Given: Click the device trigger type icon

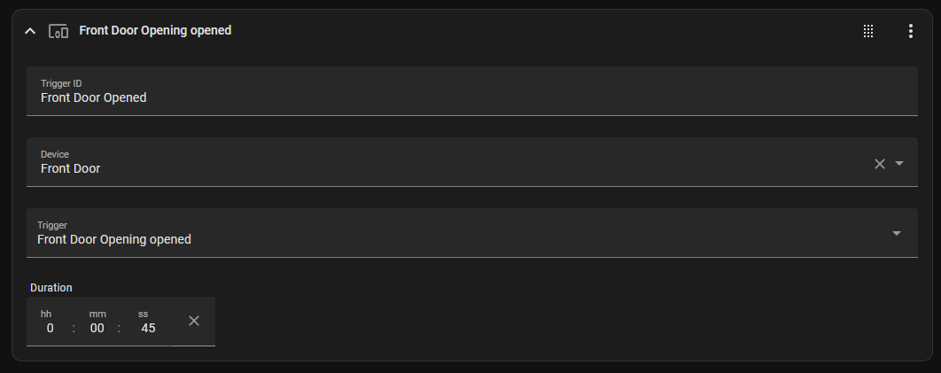Looking at the screenshot, I should [58, 31].
